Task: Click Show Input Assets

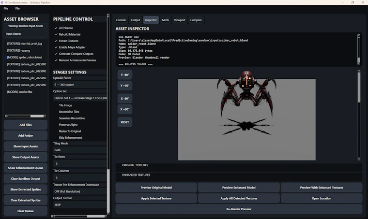Action: click(x=25, y=146)
